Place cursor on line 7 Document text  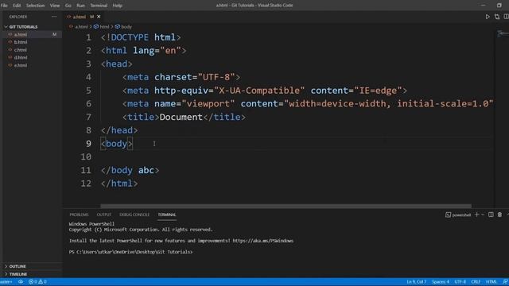[181, 117]
